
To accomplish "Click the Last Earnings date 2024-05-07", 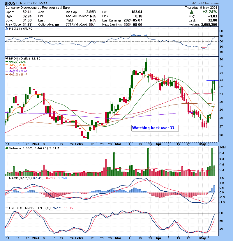I will coord(133,20).
